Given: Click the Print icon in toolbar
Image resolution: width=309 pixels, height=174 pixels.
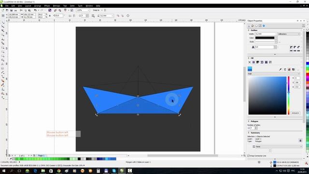Looking at the screenshot, I should [x=15, y=10].
